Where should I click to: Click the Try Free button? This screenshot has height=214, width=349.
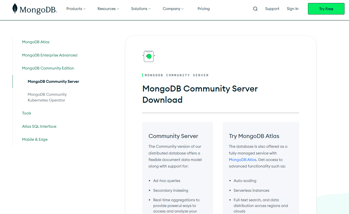(x=326, y=9)
